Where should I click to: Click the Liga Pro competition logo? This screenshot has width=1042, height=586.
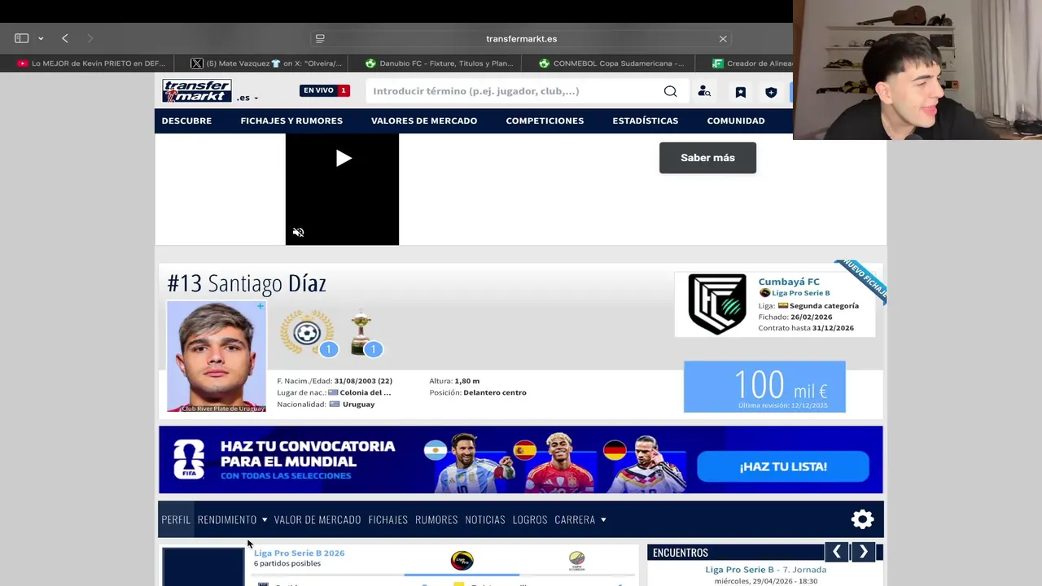[x=462, y=560]
